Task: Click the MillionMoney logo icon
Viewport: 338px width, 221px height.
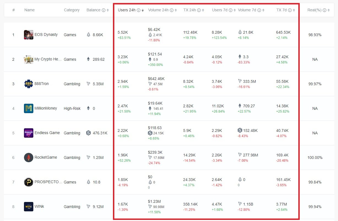Action: (x=29, y=108)
